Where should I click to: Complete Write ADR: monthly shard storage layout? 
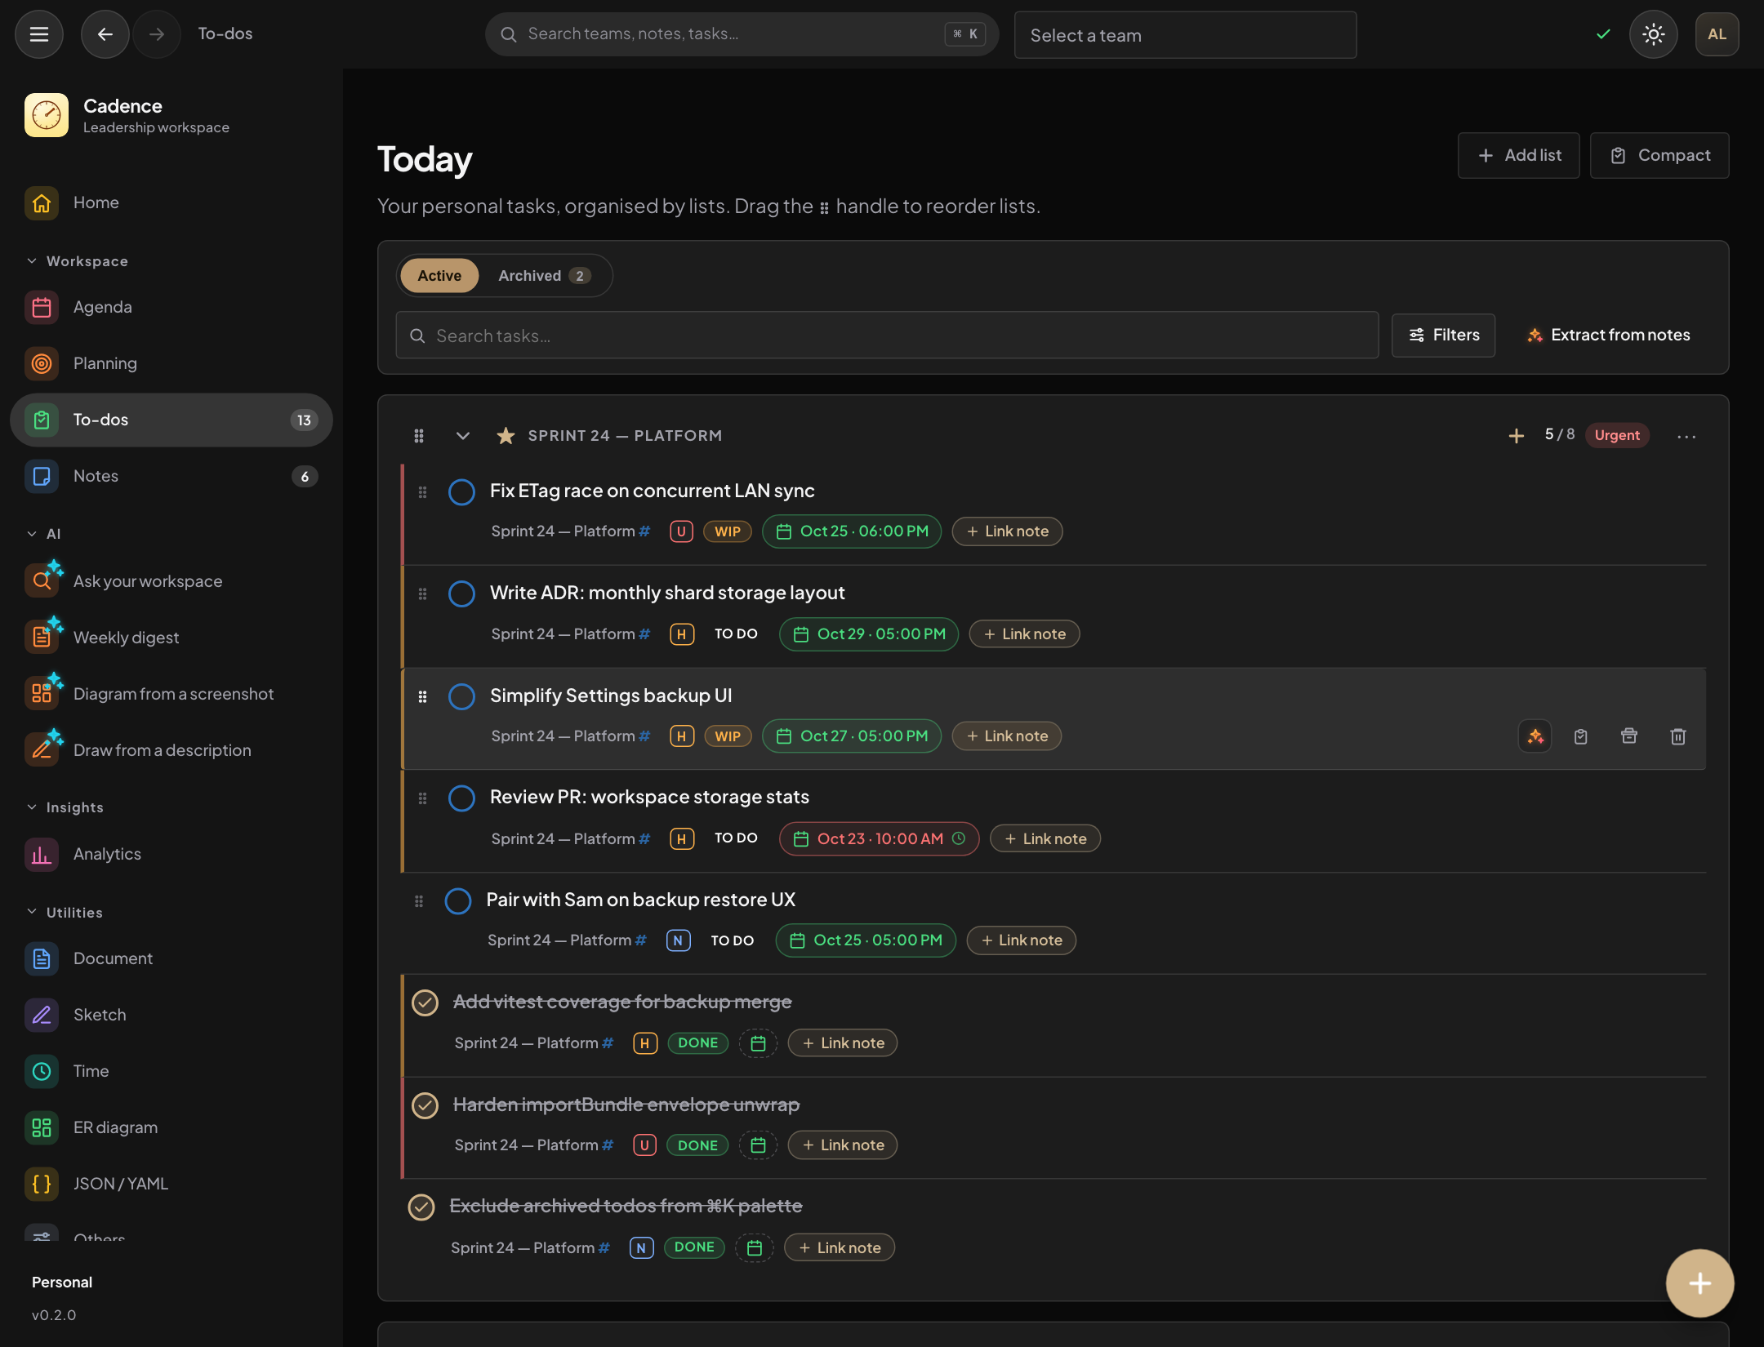click(461, 594)
